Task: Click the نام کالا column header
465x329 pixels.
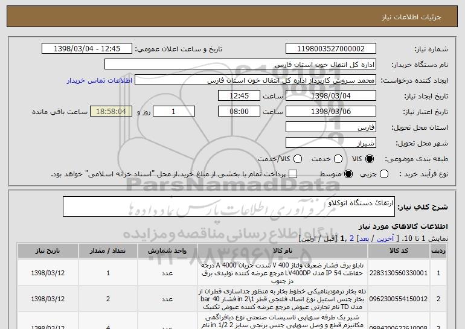Action: click(283, 251)
